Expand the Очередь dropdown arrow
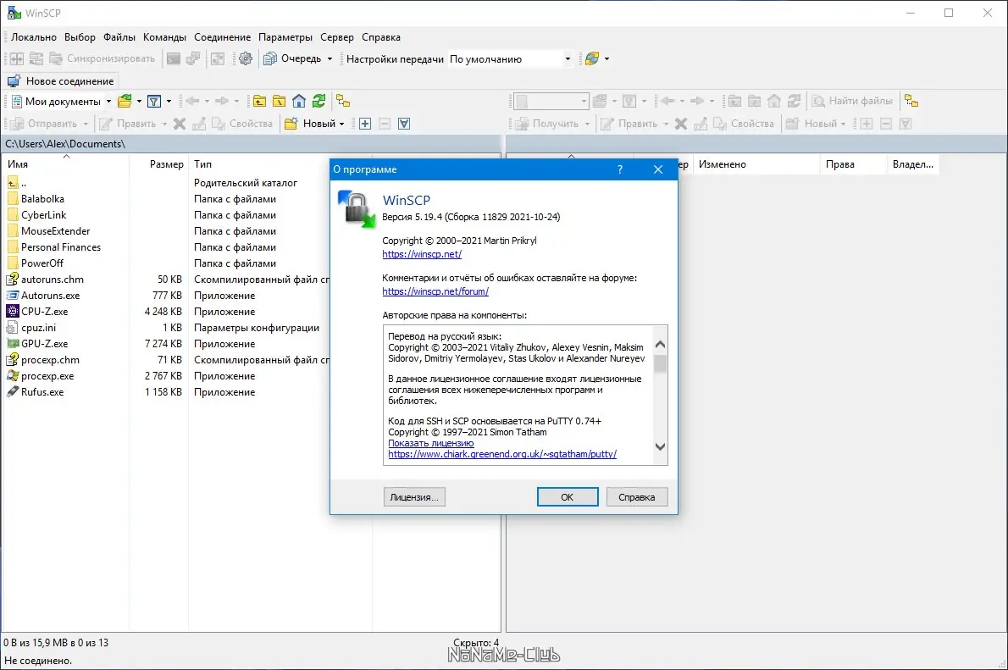This screenshot has width=1008, height=670. 330,58
